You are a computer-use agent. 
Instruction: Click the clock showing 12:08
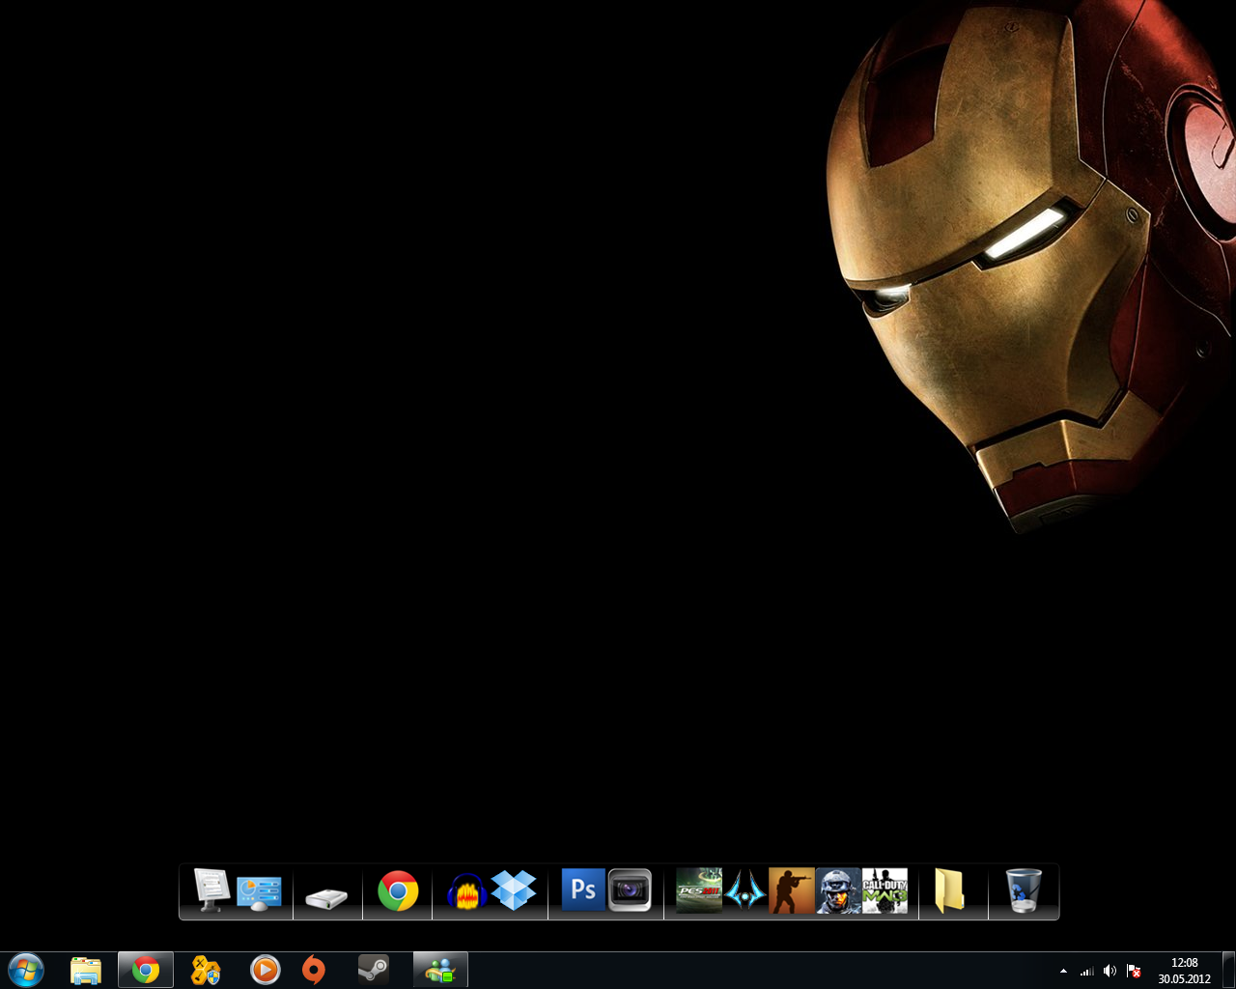(x=1184, y=970)
